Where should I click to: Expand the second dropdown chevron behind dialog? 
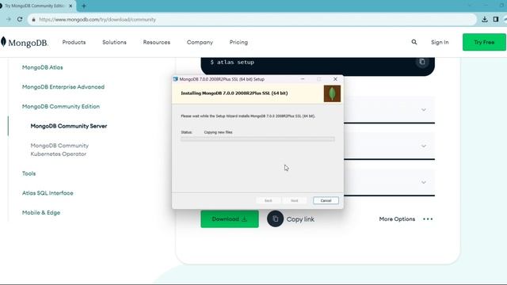tap(424, 146)
